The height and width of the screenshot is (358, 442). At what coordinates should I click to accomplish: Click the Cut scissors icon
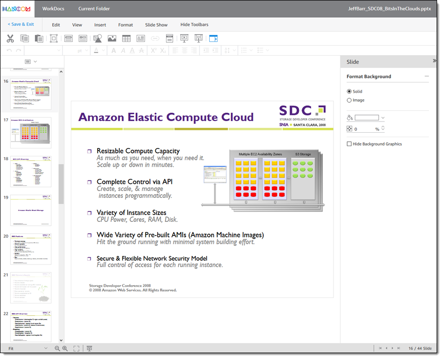pyautogui.click(x=10, y=38)
